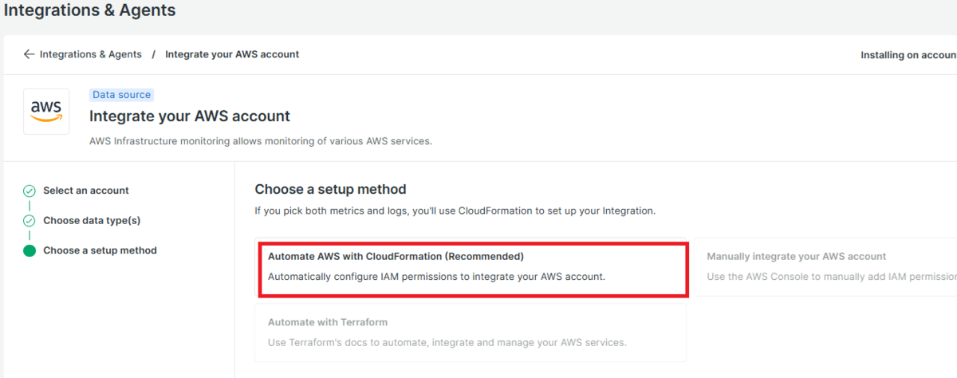
Task: Go to the 'Select an account' step
Action: point(86,191)
